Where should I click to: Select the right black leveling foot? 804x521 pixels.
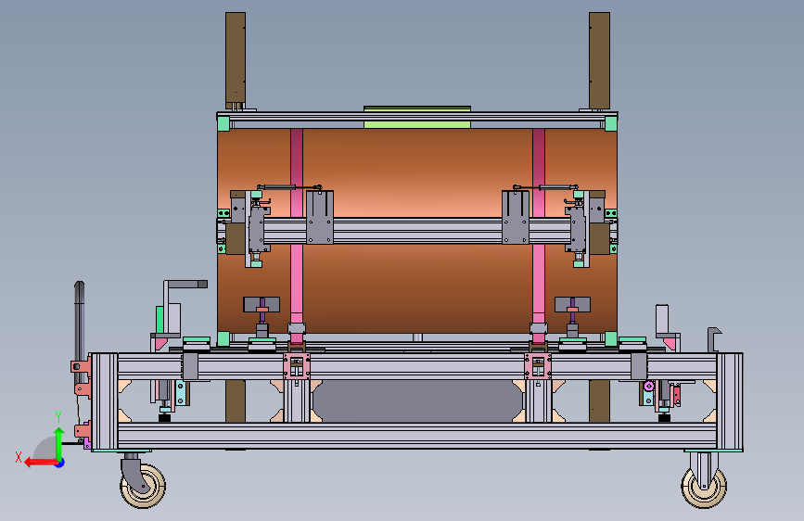click(664, 418)
